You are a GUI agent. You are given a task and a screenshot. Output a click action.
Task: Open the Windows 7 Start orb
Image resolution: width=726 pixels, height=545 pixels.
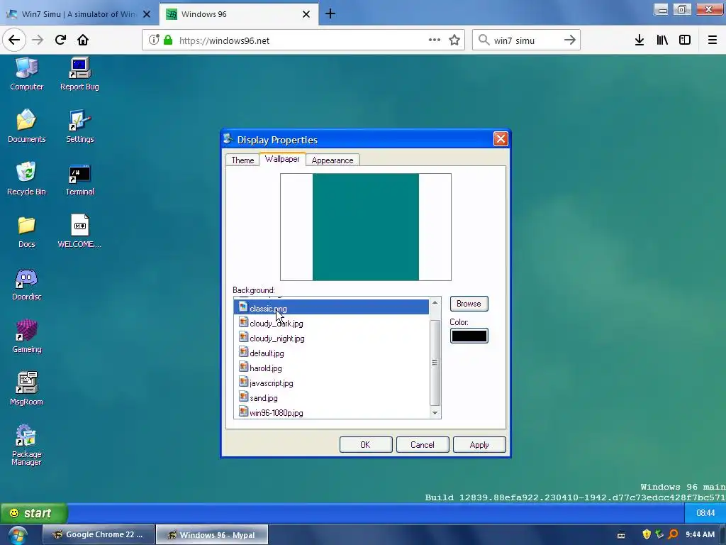click(x=17, y=535)
